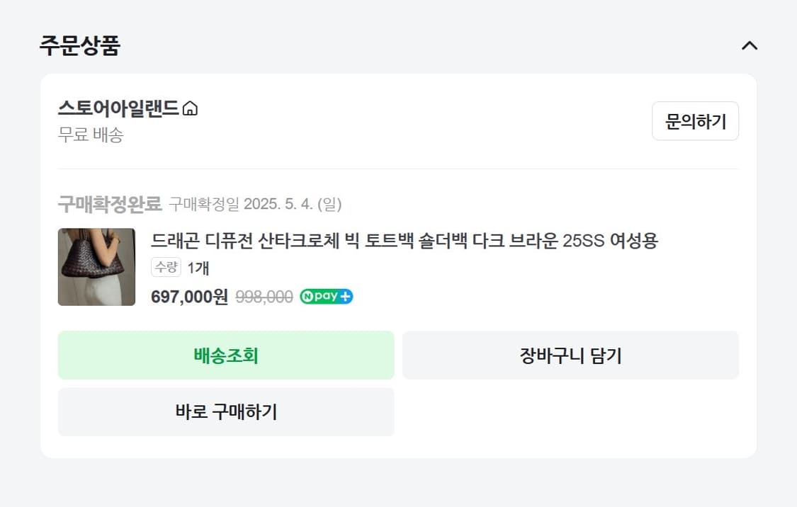The height and width of the screenshot is (507, 797).
Task: Click the store home icon beside 스토어아일랜드
Action: coord(188,108)
